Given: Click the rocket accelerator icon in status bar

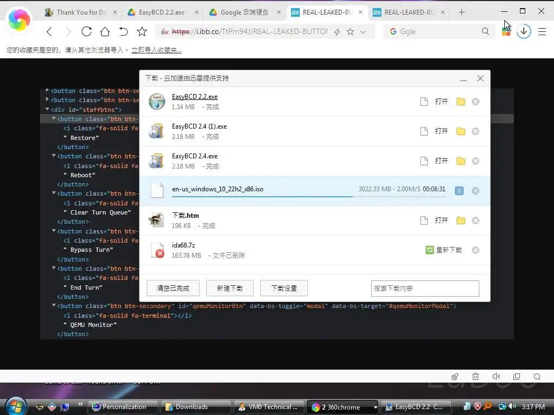Looking at the screenshot, I should coord(454,377).
